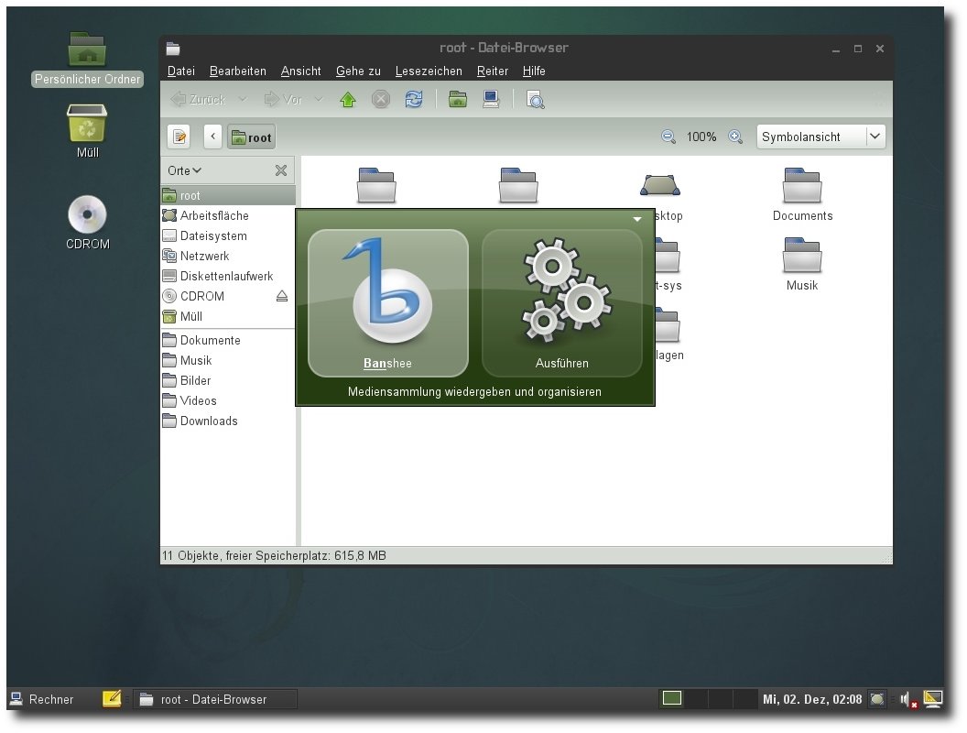Select the CDROM disc on the desktop
This screenshot has height=733, width=967.
click(88, 223)
